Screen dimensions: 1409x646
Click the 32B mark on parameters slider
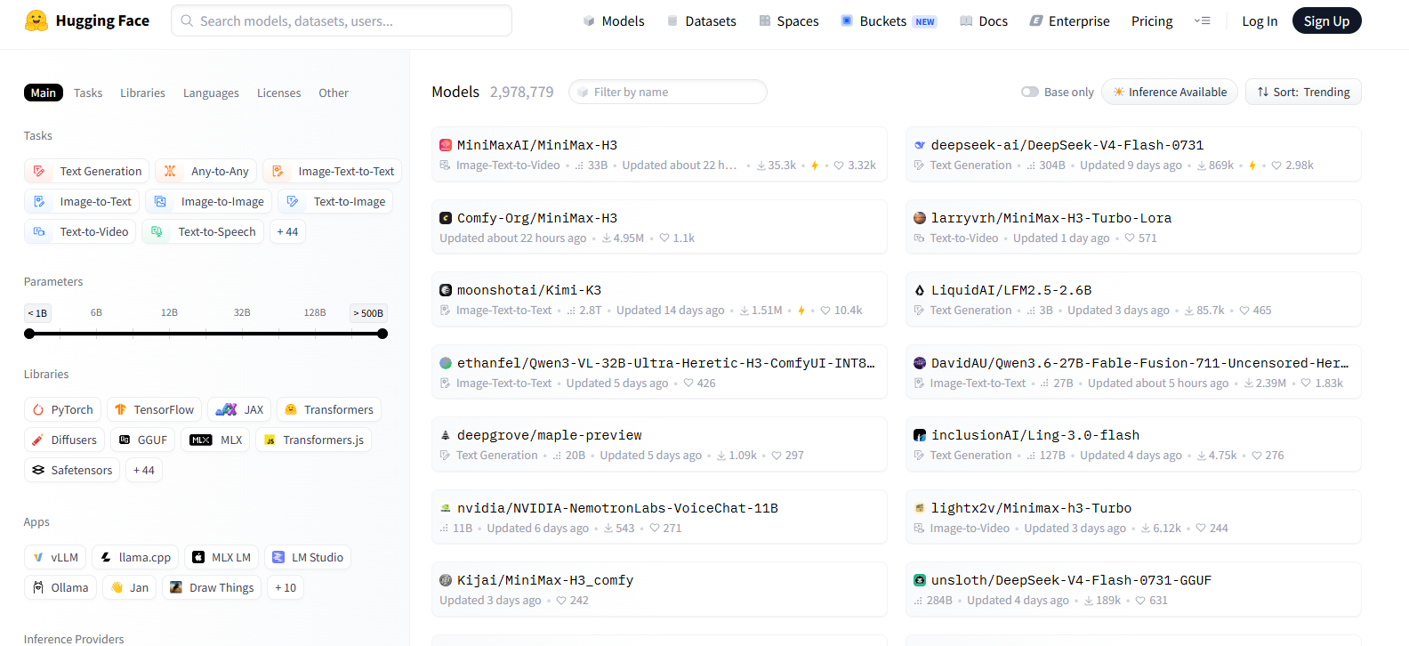[x=242, y=313]
